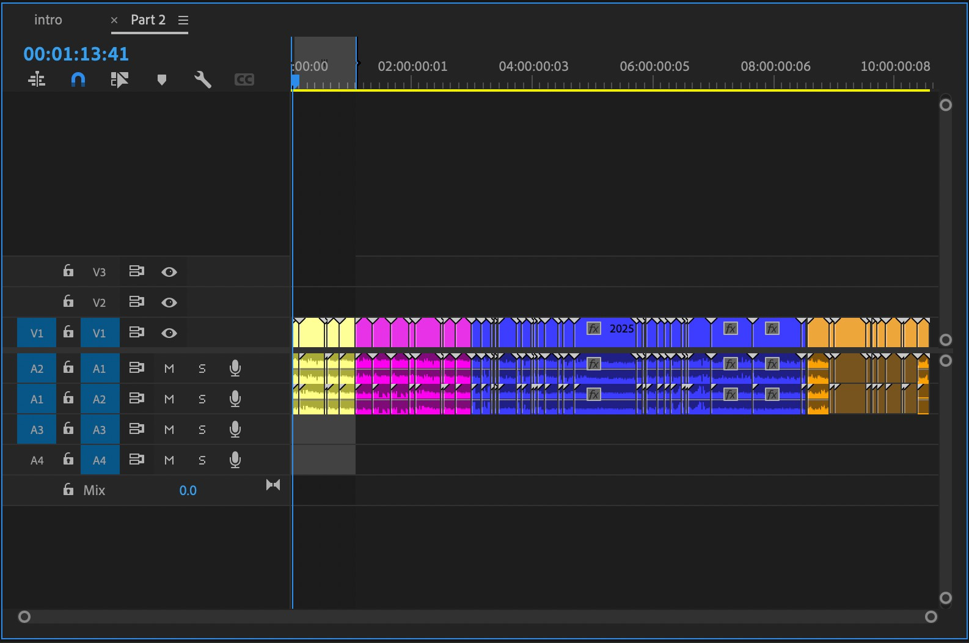Toggle lock on the Mix track
Viewport: 969px width, 643px height.
(68, 489)
